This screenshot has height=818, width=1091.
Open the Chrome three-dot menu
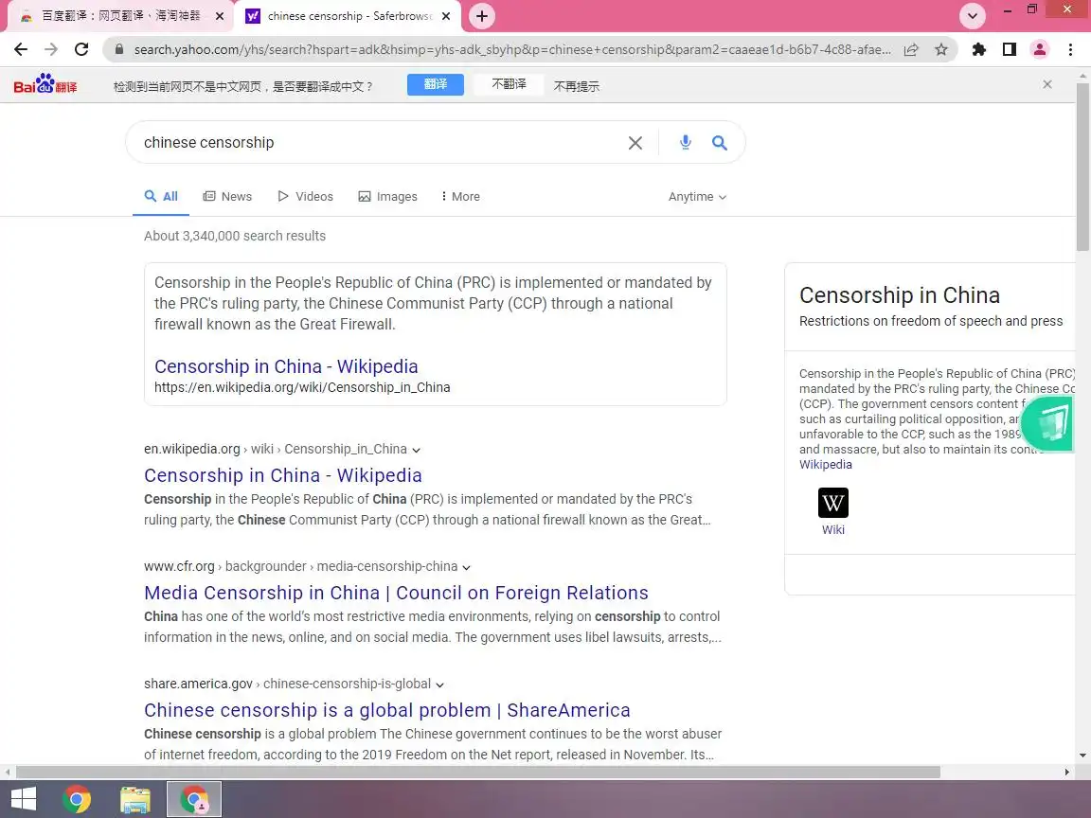coord(1070,49)
